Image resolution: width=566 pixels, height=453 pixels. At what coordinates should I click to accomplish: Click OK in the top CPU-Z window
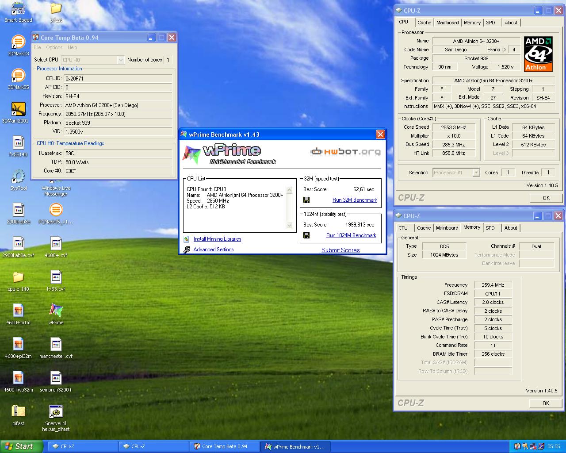[546, 198]
